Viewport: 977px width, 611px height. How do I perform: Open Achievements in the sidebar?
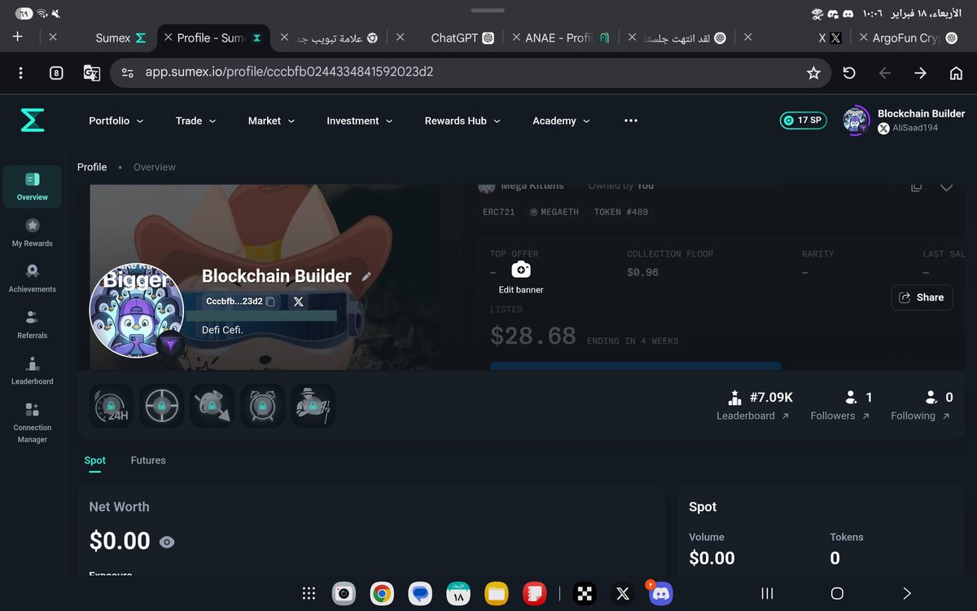pos(33,279)
